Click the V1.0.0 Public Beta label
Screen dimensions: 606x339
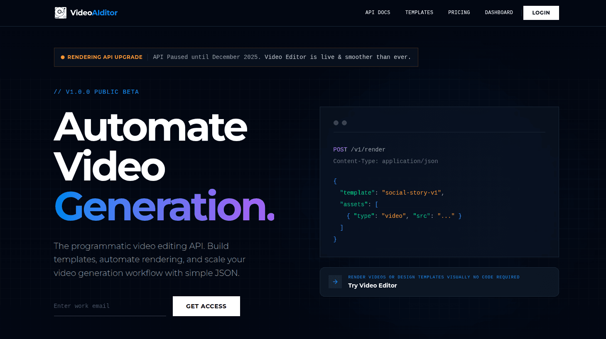click(96, 92)
